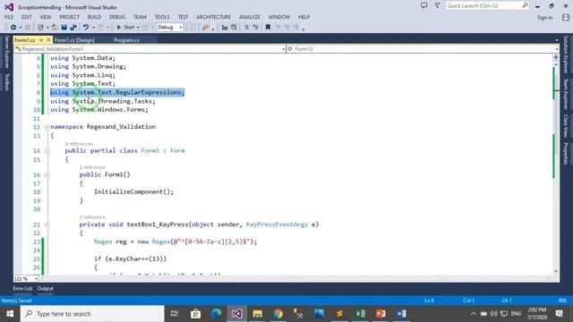Image resolution: width=573 pixels, height=322 pixels.
Task: Open the DEBUG menu
Action: (117, 17)
